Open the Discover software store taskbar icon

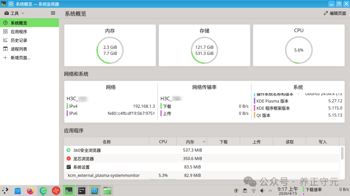pos(17,191)
